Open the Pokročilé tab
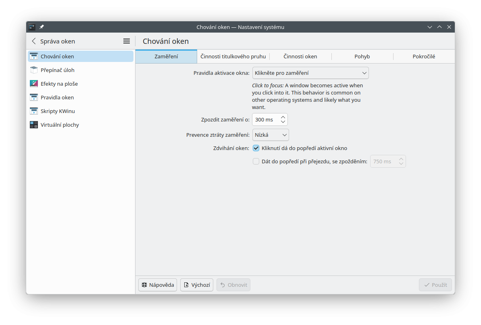This screenshot has width=481, height=325. click(x=424, y=56)
